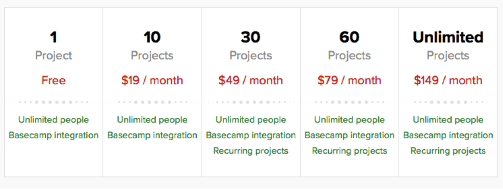Click Unlimited people under 60 Projects

pyautogui.click(x=349, y=120)
